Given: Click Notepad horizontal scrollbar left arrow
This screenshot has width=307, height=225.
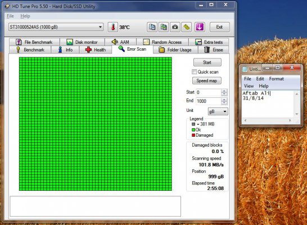Looking at the screenshot, I should tap(245, 120).
